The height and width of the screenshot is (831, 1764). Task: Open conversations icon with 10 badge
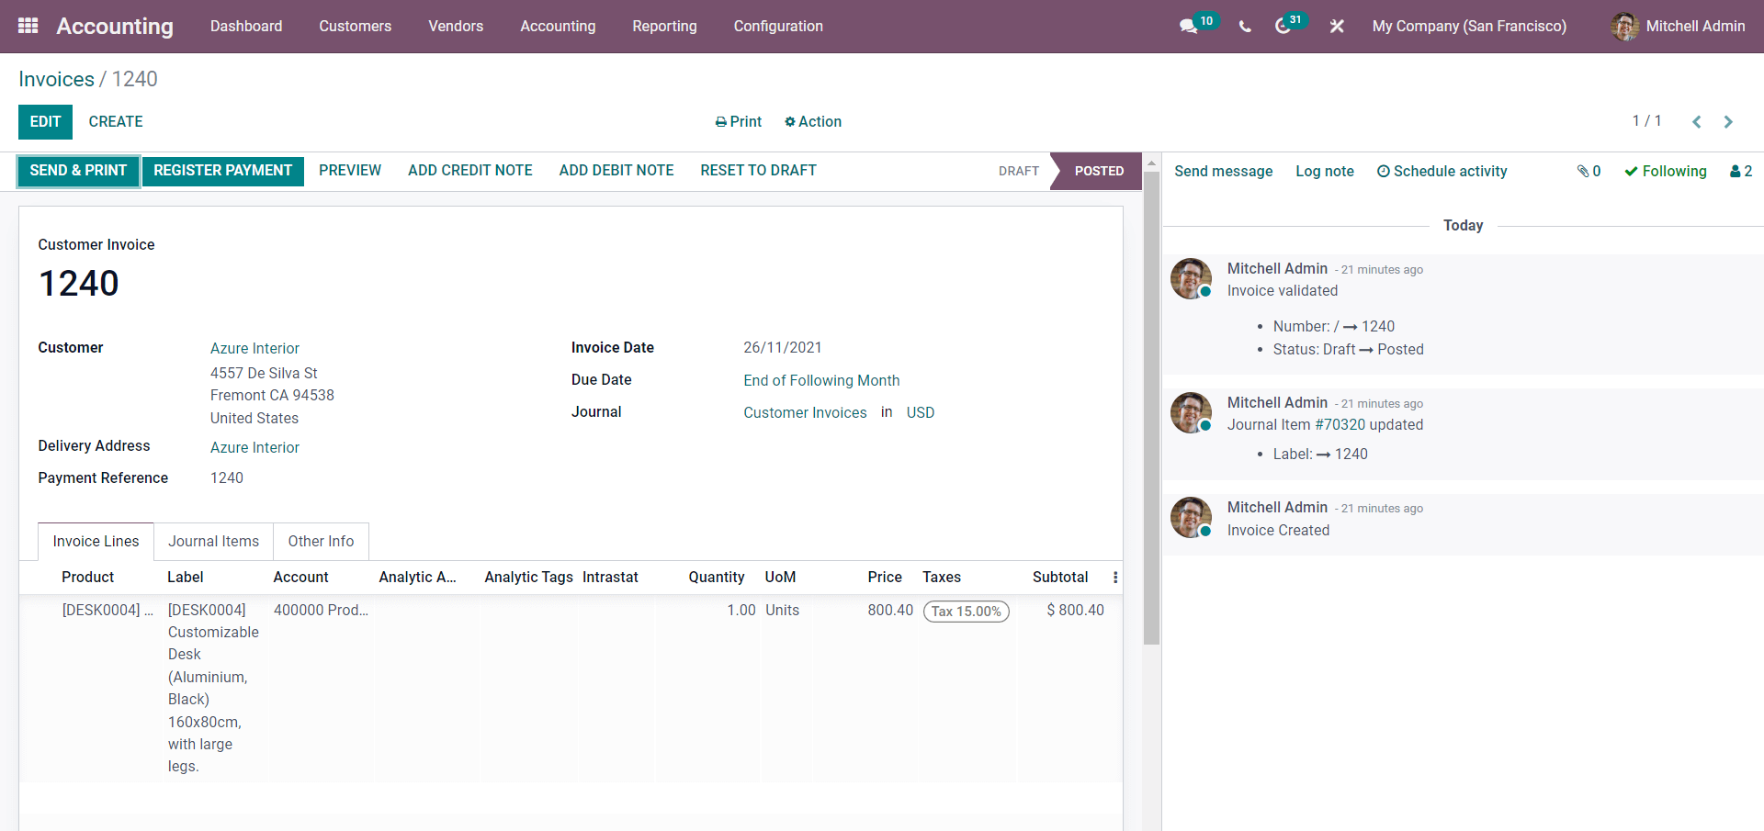[x=1198, y=25]
